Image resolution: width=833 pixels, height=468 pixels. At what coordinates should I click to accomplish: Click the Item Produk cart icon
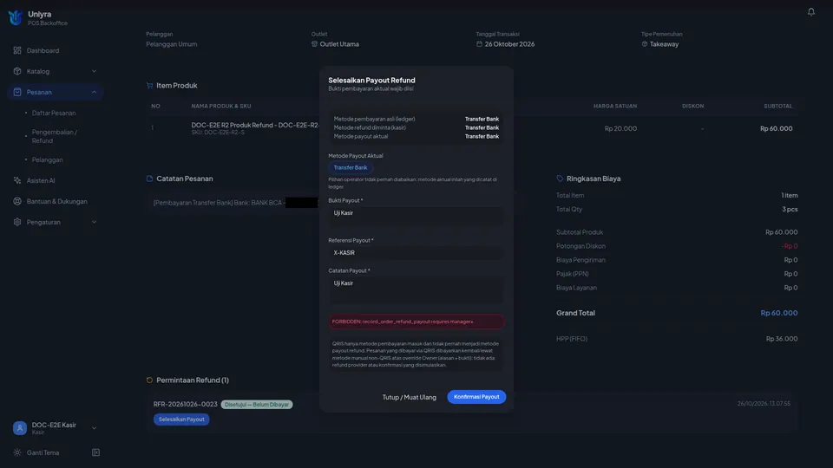149,86
